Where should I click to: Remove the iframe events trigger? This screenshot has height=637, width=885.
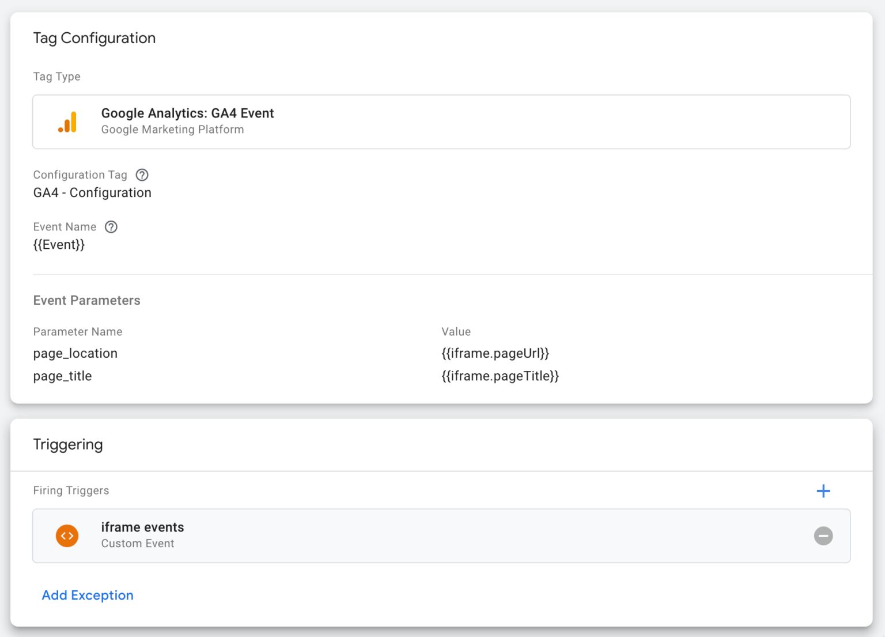coord(823,536)
